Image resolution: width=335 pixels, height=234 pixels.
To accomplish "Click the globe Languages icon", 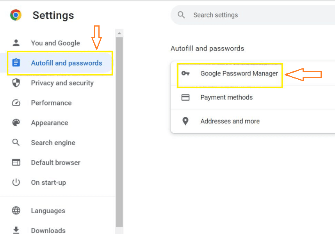I will click(16, 211).
